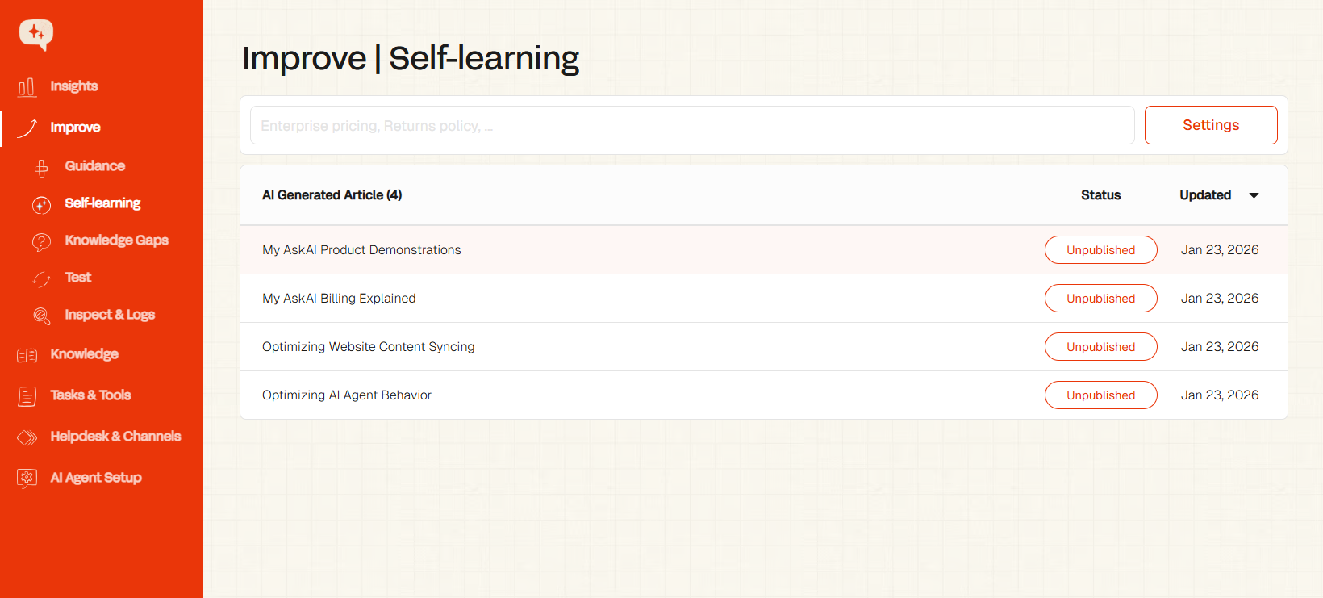Screen dimensions: 1323x598
Task: Open the Inspect & Logs magnifier icon
Action: click(42, 316)
